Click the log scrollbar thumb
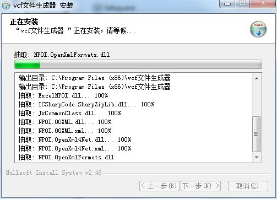Viewport: 277px width, 199px height. click(x=257, y=134)
